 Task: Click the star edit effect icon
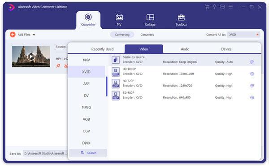[58, 66]
